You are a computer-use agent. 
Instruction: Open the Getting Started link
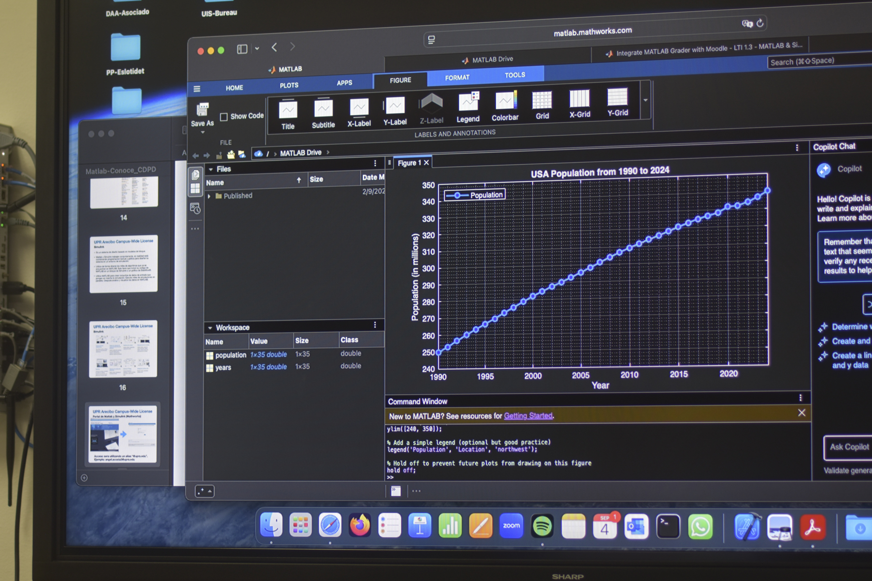(528, 415)
